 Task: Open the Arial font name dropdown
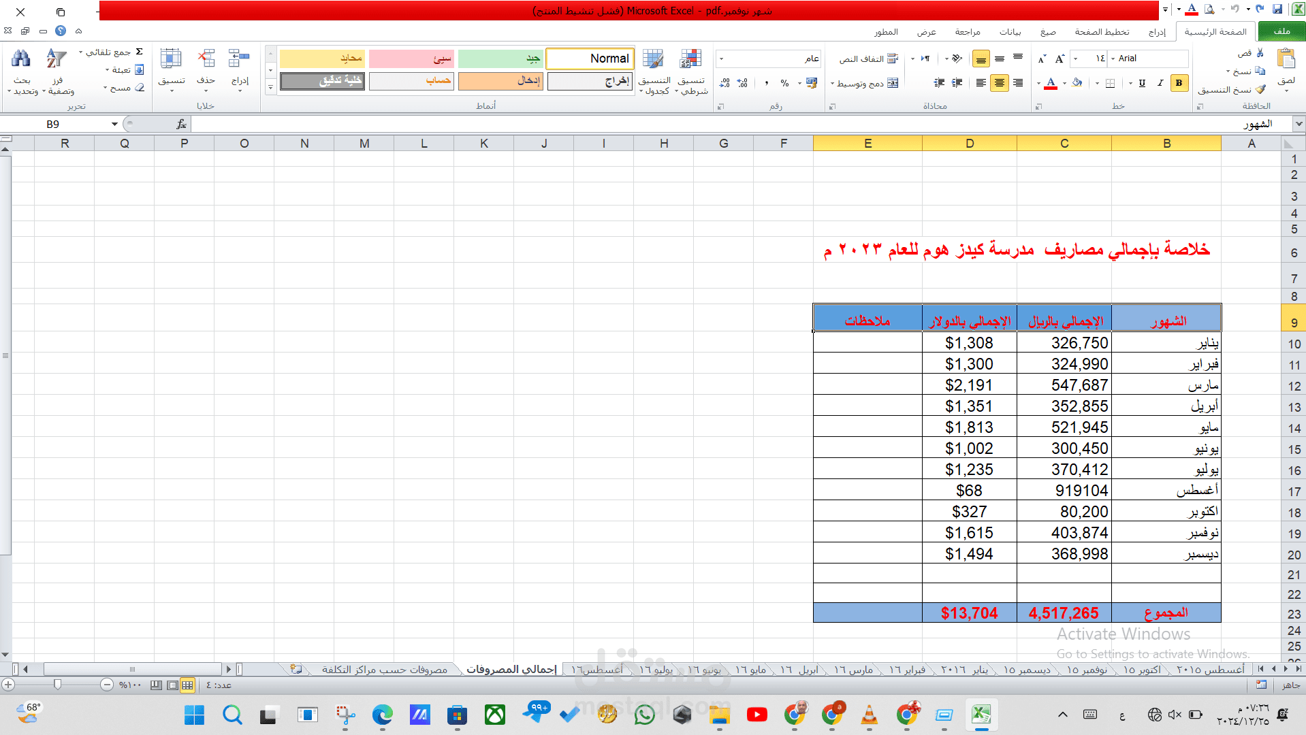tap(1113, 59)
